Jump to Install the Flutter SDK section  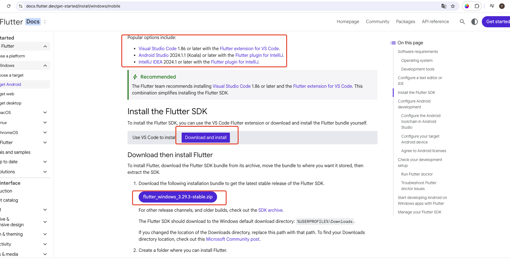click(416, 92)
